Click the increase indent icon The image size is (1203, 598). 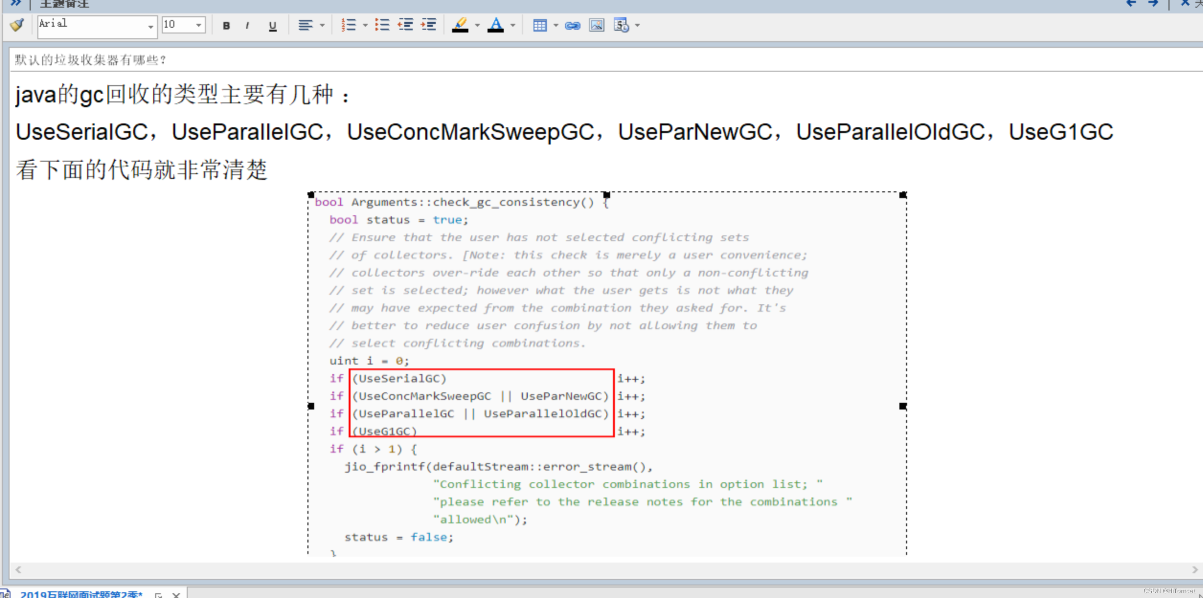tap(429, 25)
